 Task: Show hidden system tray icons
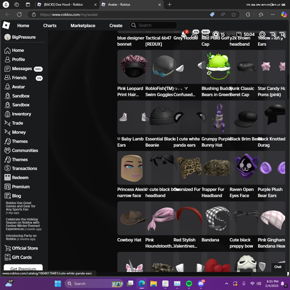coord(227,284)
